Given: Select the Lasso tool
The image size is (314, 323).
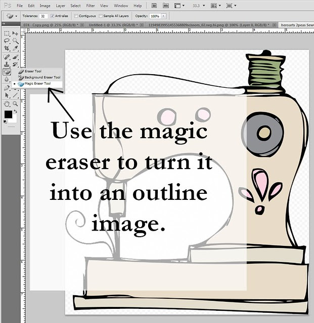Looking at the screenshot, I should click(7, 40).
